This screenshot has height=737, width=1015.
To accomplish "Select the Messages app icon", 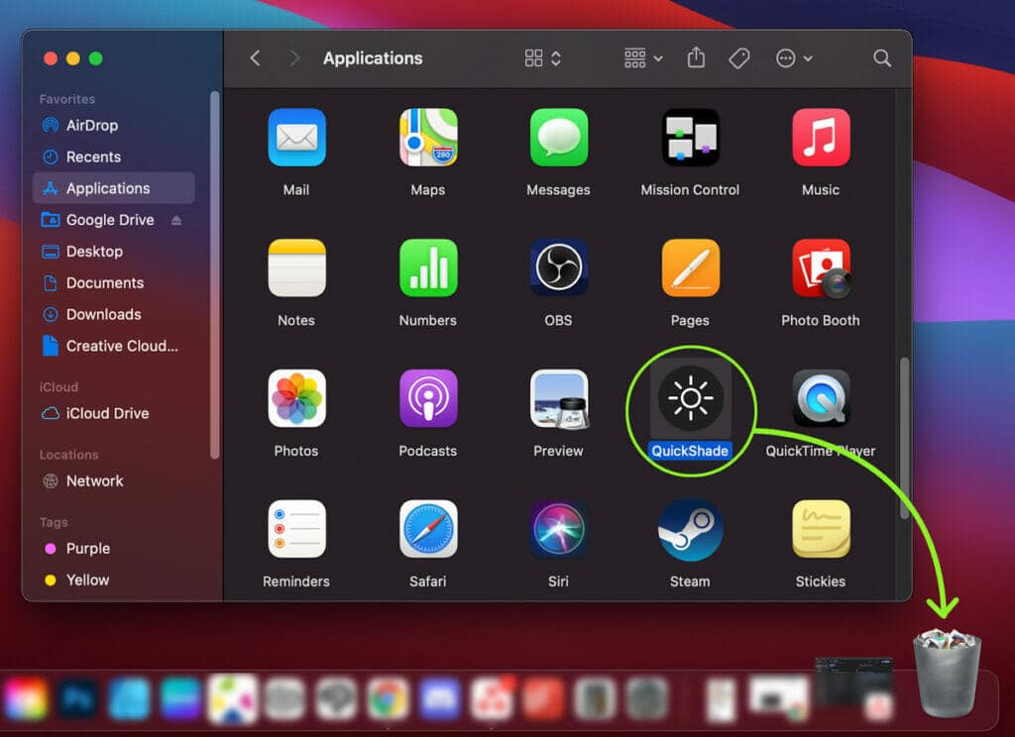I will [x=559, y=138].
